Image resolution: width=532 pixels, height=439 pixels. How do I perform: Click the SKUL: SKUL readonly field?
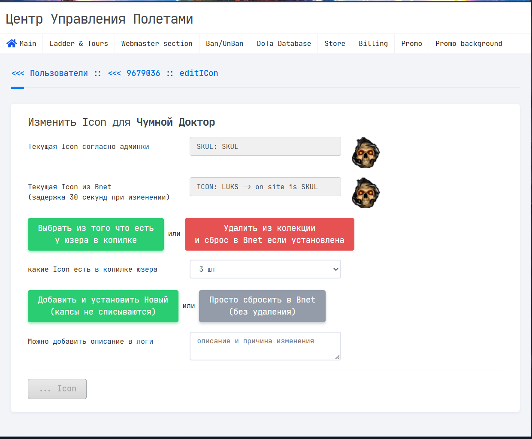pyautogui.click(x=265, y=146)
